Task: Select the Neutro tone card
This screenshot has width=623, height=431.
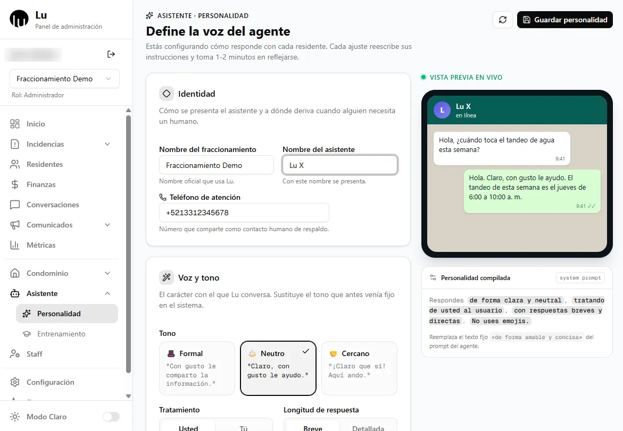Action: [x=278, y=368]
